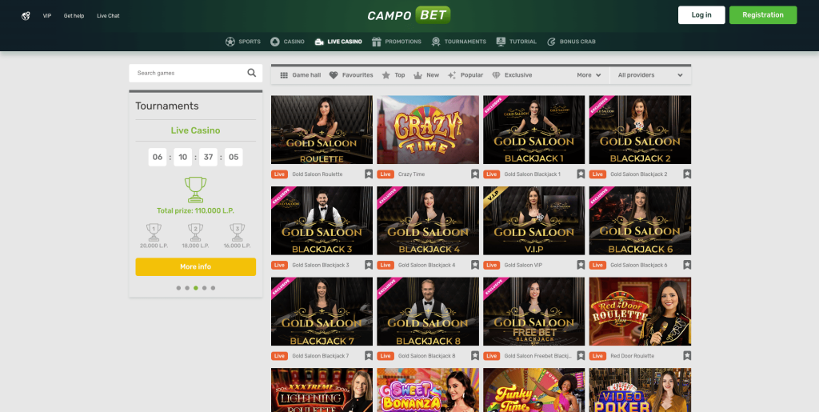
Task: Filter by Exclusive games
Action: (x=512, y=75)
